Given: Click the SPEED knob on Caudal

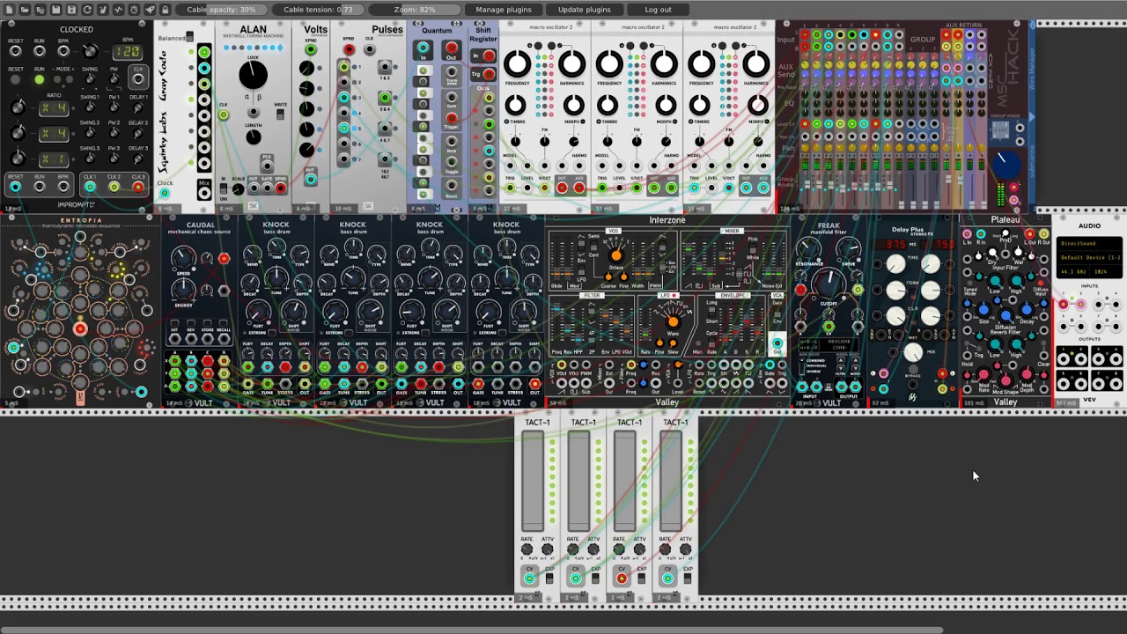Looking at the screenshot, I should coord(183,257).
